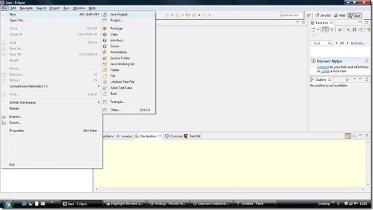The height and width of the screenshot is (210, 373).
Task: Open the Outline view menu triangle
Action: click(354, 79)
